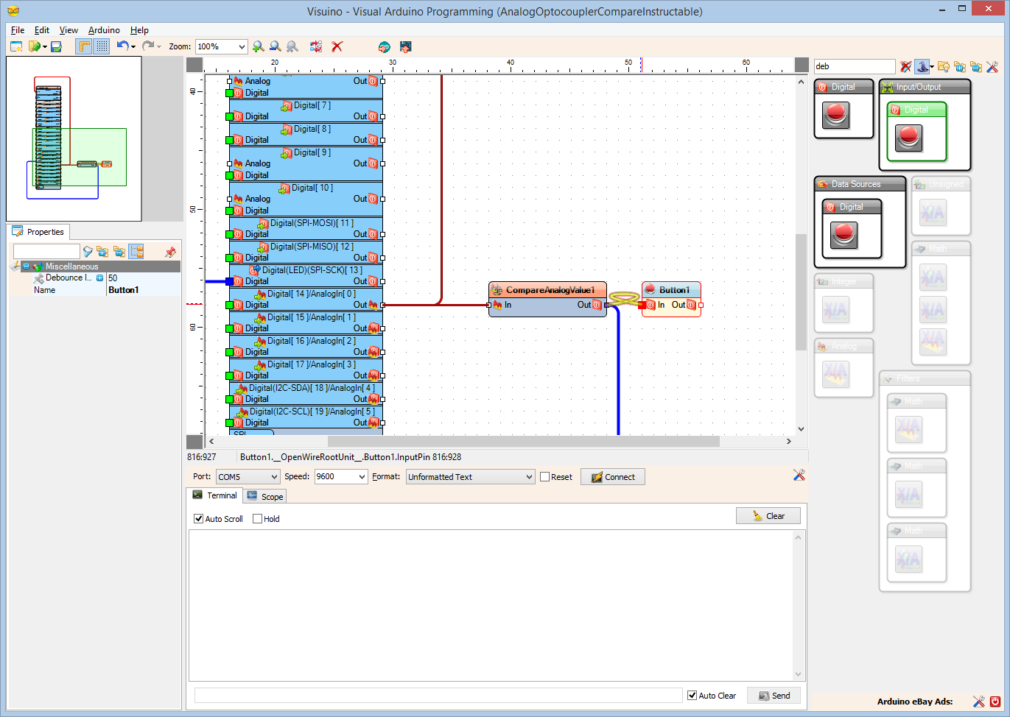The width and height of the screenshot is (1010, 717).
Task: Click the tools wrench icon in the component panel
Action: pyautogui.click(x=992, y=66)
